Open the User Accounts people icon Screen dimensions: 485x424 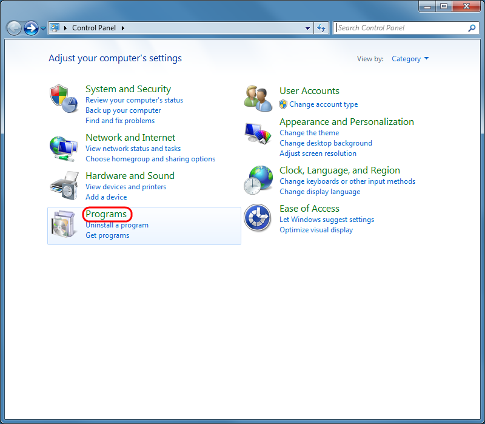point(258,98)
